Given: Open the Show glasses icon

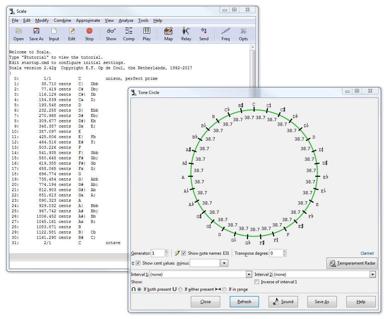Looking at the screenshot, I should pyautogui.click(x=111, y=31).
